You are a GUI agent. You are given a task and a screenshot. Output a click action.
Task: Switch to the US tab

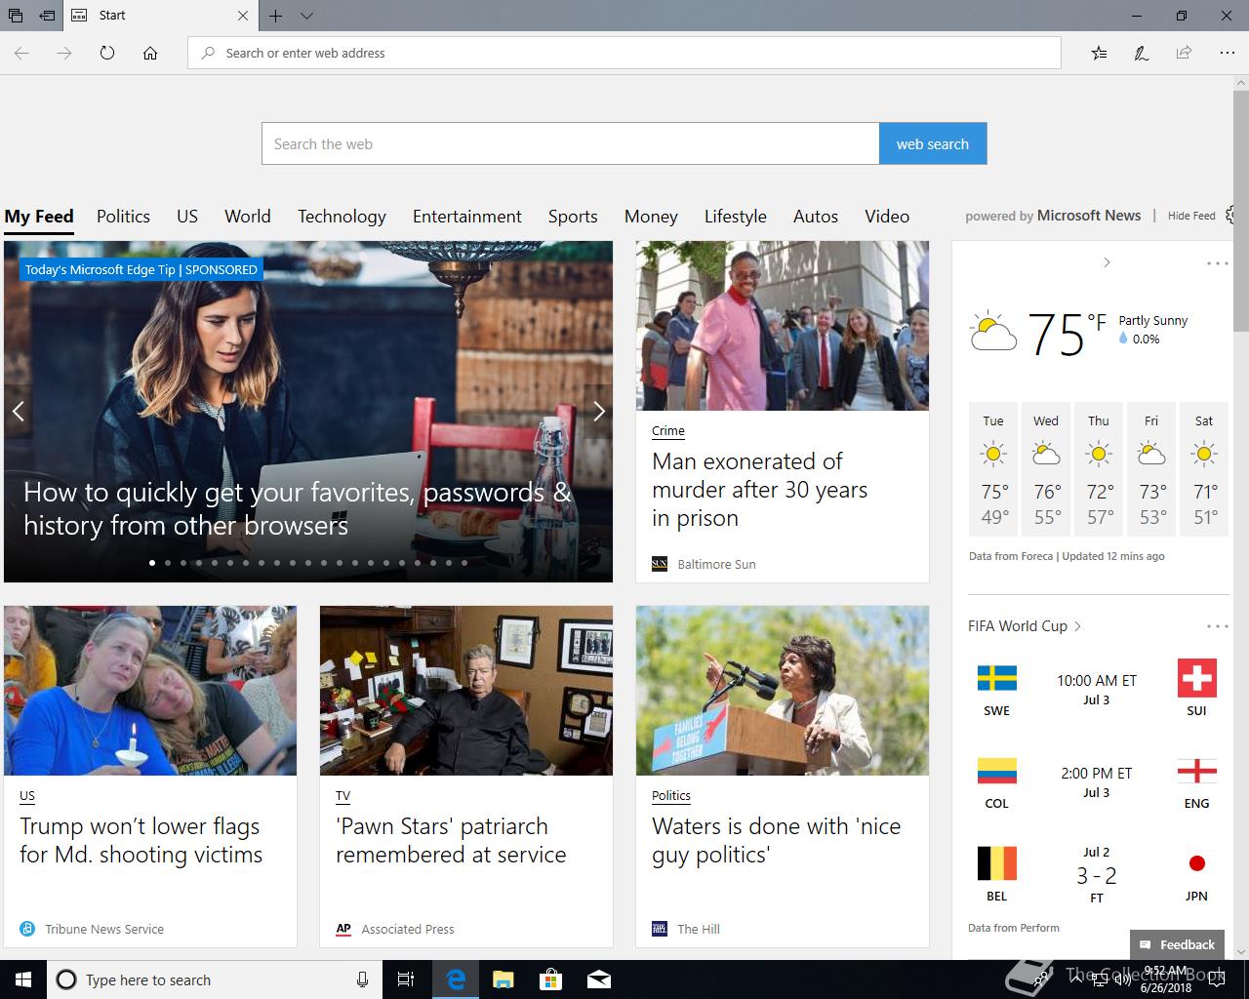(187, 217)
